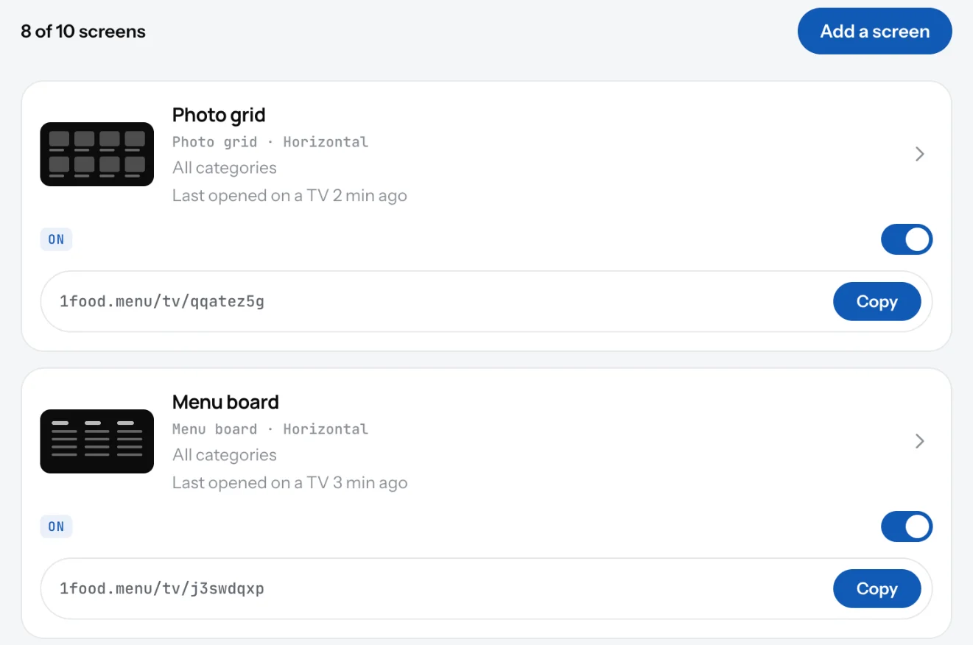Viewport: 973px width, 645px height.
Task: Click "Last opened on a TV 3 min ago"
Action: coord(289,483)
